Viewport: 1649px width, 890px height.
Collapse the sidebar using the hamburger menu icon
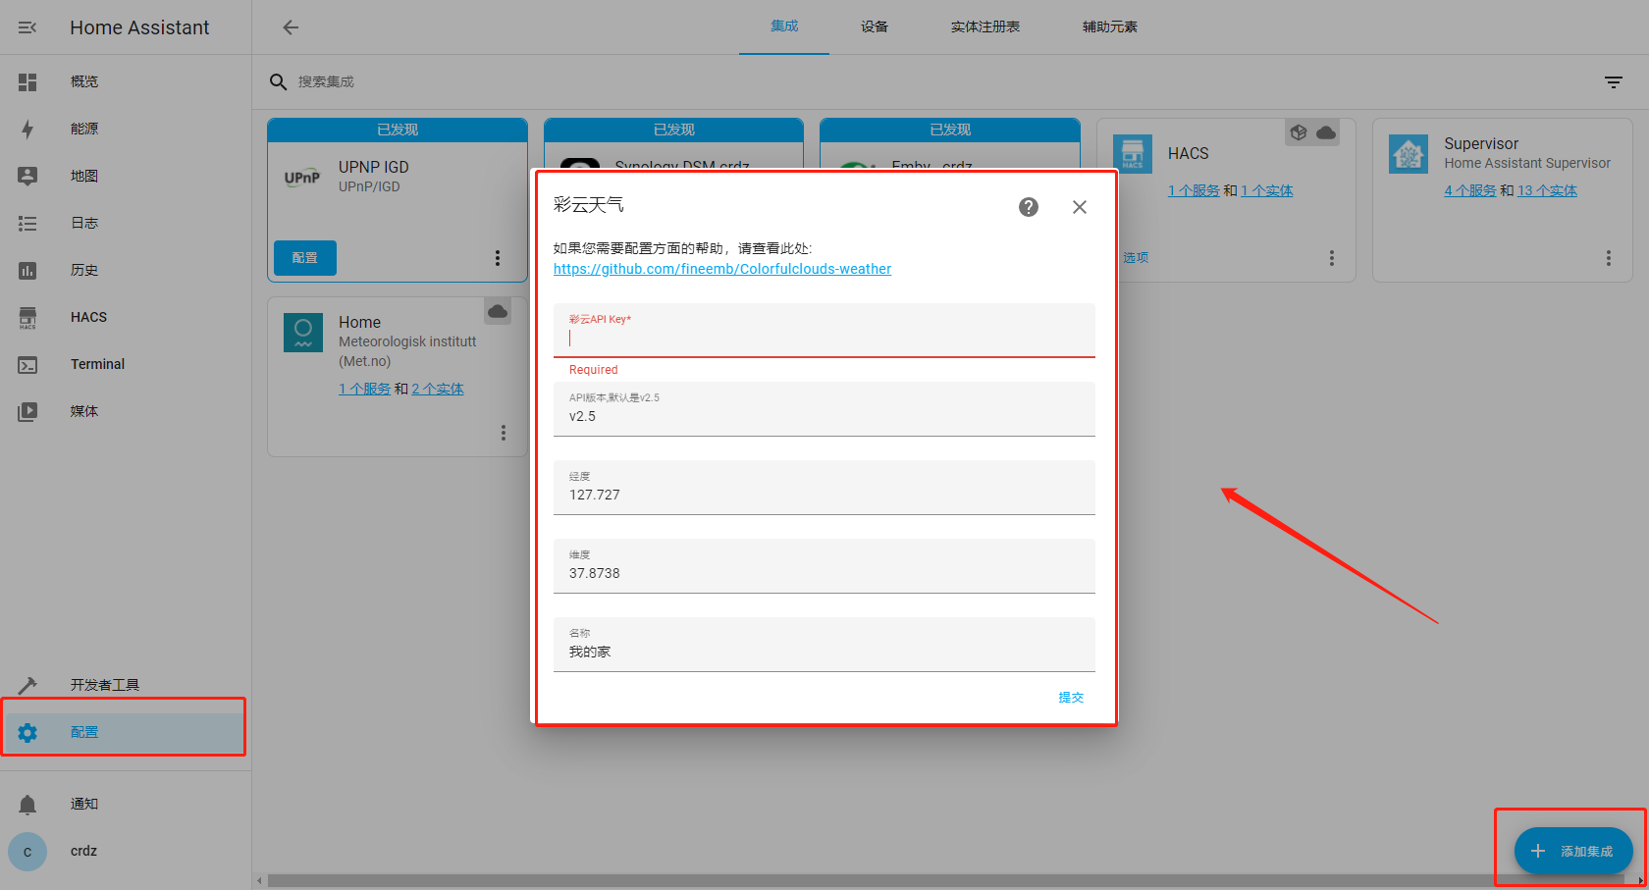click(27, 27)
